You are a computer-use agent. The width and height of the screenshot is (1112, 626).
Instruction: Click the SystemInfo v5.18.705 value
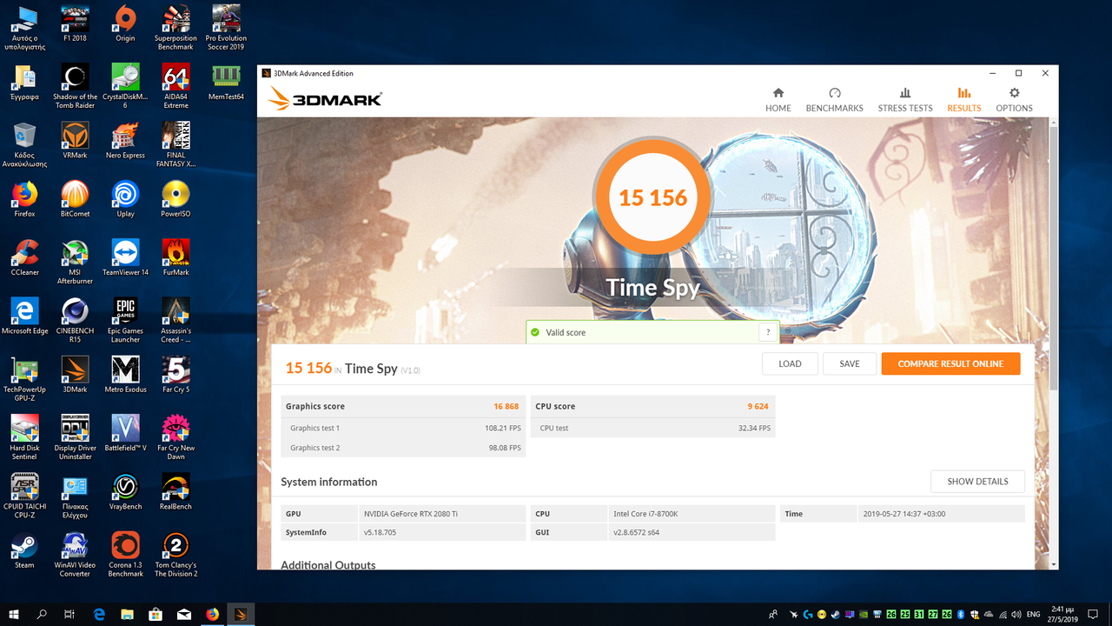pyautogui.click(x=380, y=532)
